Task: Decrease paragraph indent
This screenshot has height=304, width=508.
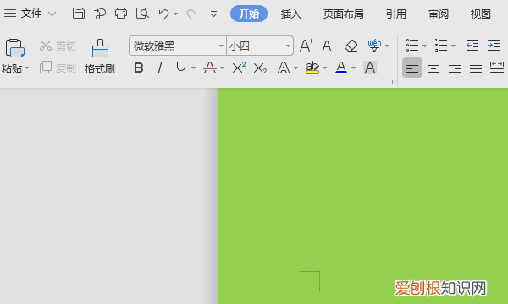Action: [472, 46]
